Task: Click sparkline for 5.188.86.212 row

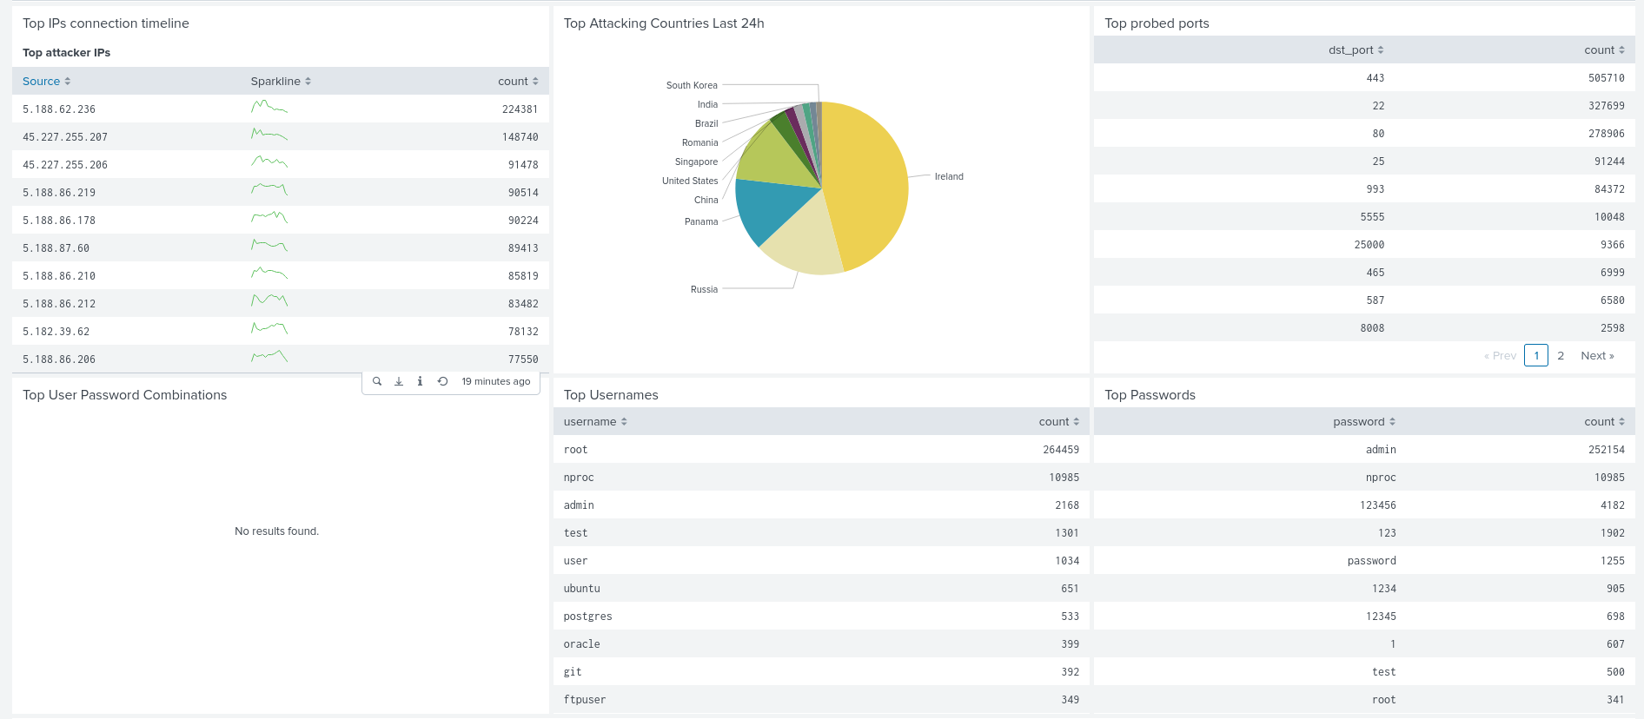Action: [269, 303]
